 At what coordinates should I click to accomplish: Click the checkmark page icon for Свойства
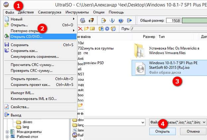[x=7, y=107]
